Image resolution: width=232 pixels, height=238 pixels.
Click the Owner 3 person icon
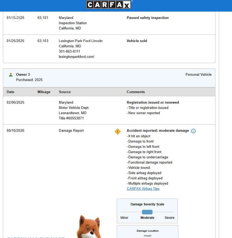tap(11, 75)
